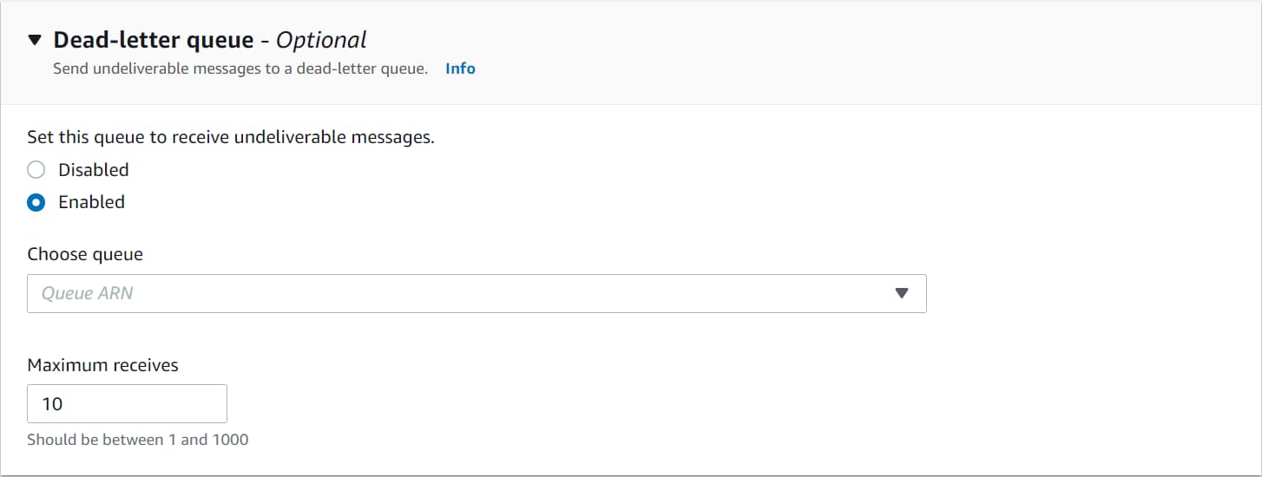
Task: Open the Choose queue dropdown arrow
Action: coord(901,293)
